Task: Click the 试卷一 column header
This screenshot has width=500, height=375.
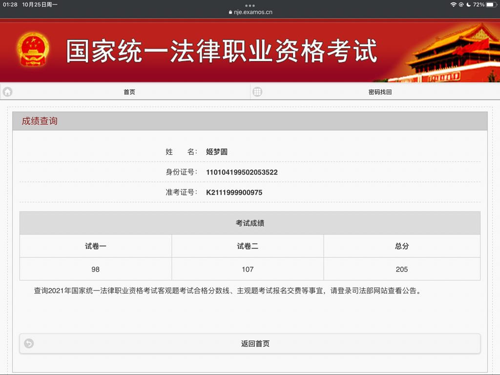Action: pyautogui.click(x=96, y=246)
